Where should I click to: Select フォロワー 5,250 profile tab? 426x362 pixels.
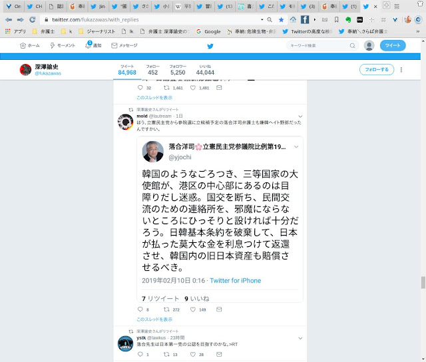178,70
